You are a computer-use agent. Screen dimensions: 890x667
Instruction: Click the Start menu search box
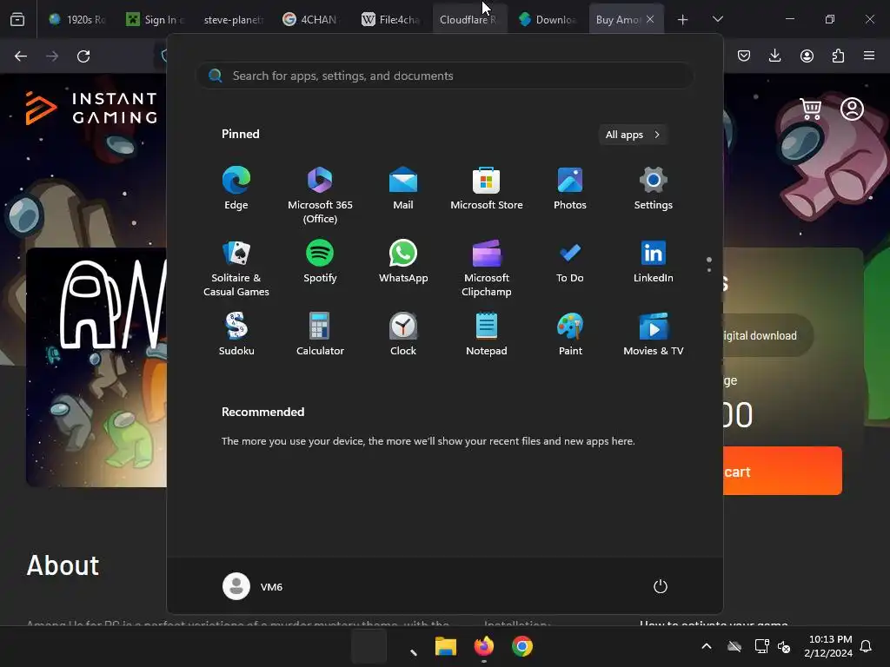coord(444,76)
